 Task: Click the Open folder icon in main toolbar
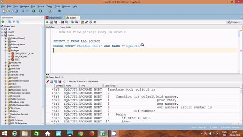pyautogui.click(x=8, y=11)
